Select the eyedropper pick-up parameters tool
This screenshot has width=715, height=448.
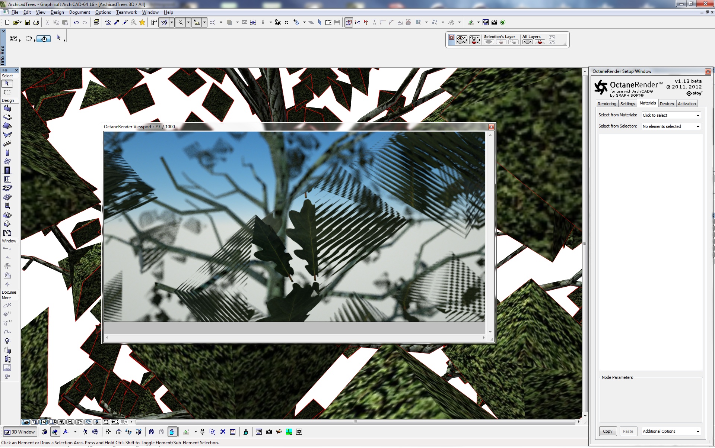[117, 23]
